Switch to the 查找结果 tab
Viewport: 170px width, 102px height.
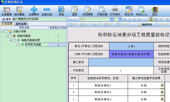21,24
